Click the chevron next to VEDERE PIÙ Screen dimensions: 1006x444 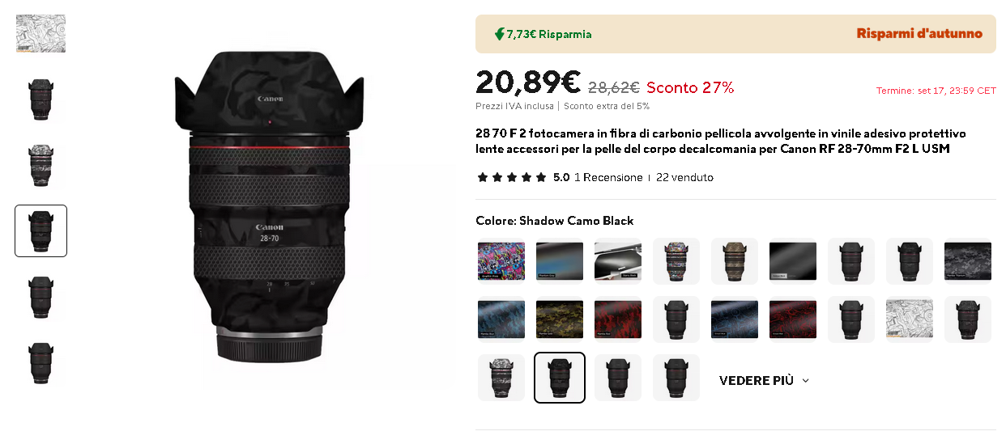tap(805, 380)
